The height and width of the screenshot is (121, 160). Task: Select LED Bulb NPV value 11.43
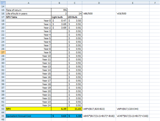[x=75, y=109]
